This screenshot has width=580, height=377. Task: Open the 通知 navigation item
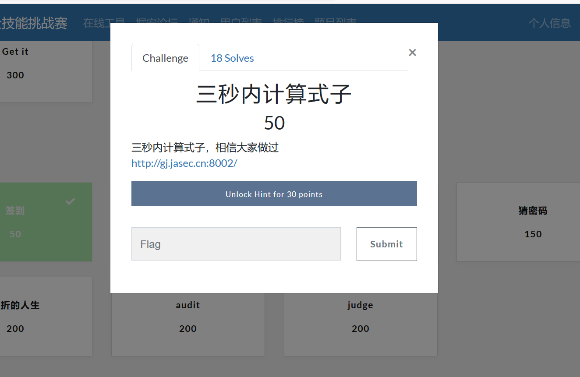pyautogui.click(x=199, y=23)
